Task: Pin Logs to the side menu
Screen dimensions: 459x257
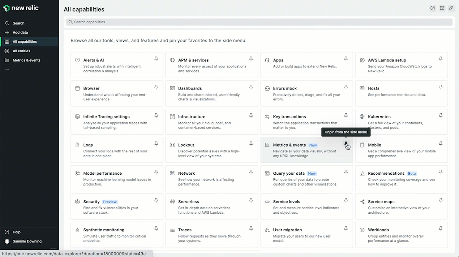Action: [156, 144]
